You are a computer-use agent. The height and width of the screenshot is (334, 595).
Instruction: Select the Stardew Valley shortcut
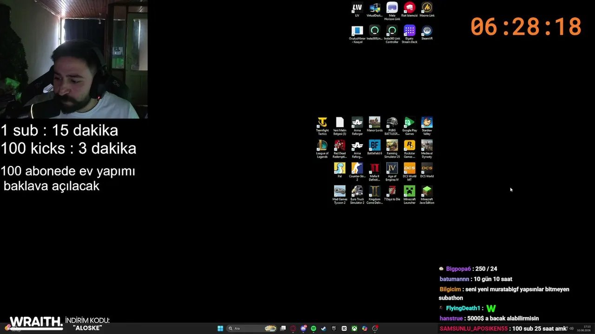[x=427, y=126]
